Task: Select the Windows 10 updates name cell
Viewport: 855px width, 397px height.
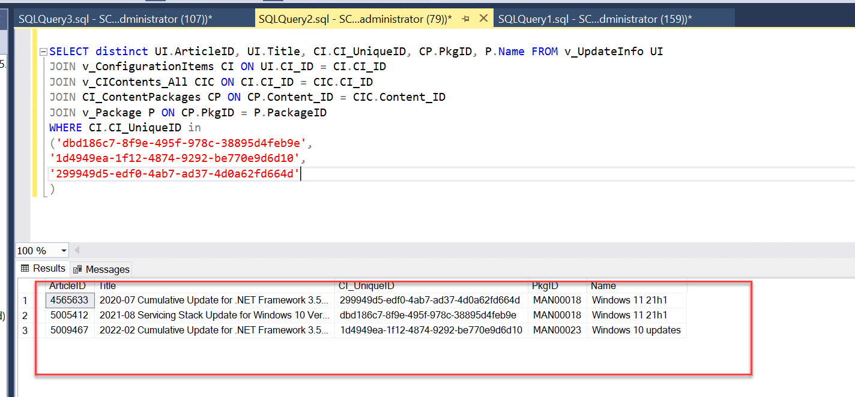Action: [636, 330]
